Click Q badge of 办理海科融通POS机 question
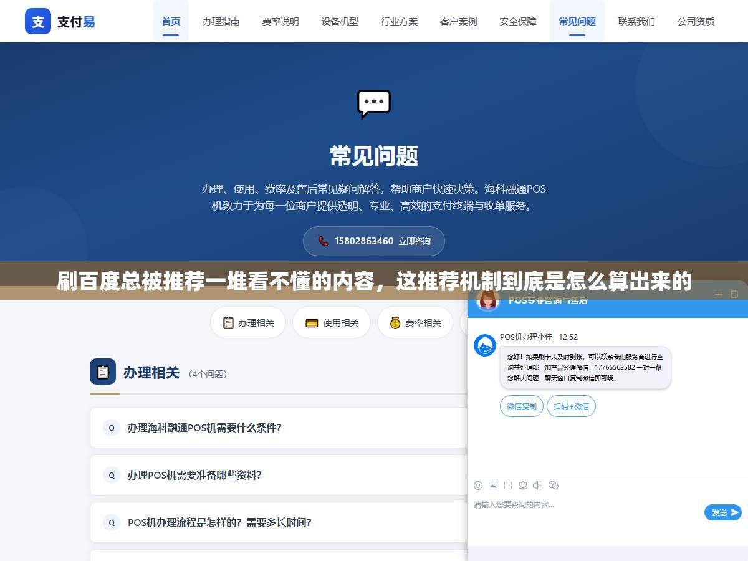The image size is (748, 561). pyautogui.click(x=112, y=428)
